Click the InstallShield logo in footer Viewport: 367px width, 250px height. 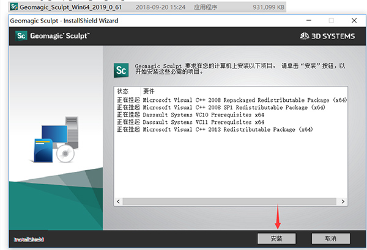[x=29, y=239]
